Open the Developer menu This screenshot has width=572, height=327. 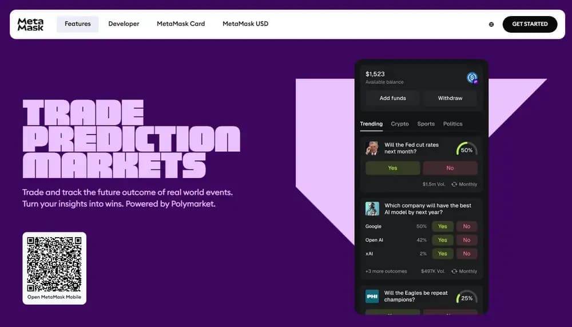pos(124,23)
